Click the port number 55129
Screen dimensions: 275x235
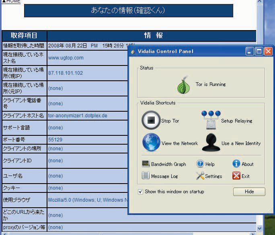(x=55, y=140)
